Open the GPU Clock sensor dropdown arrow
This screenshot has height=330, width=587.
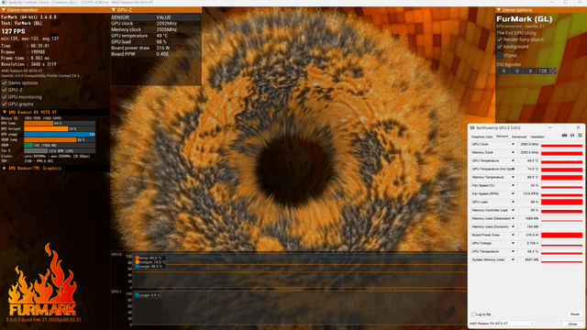pyautogui.click(x=513, y=145)
